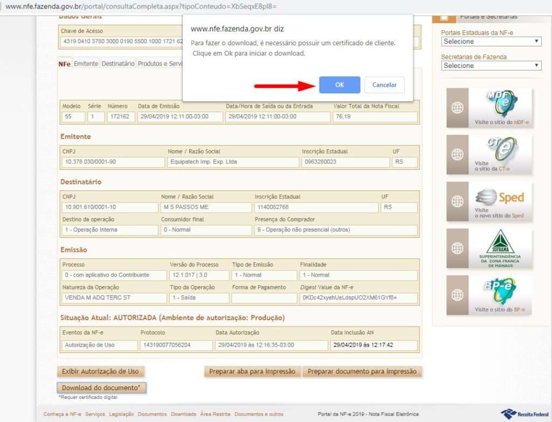Image resolution: width=552 pixels, height=422 pixels.
Task: Click the CNPJ field under Emitente
Action: click(x=113, y=162)
